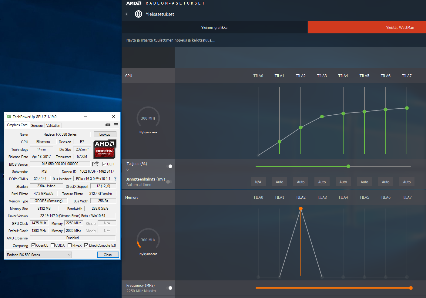The height and width of the screenshot is (298, 426).
Task: Click the GPU TILA0 voltage N/A box
Action: pyautogui.click(x=258, y=182)
